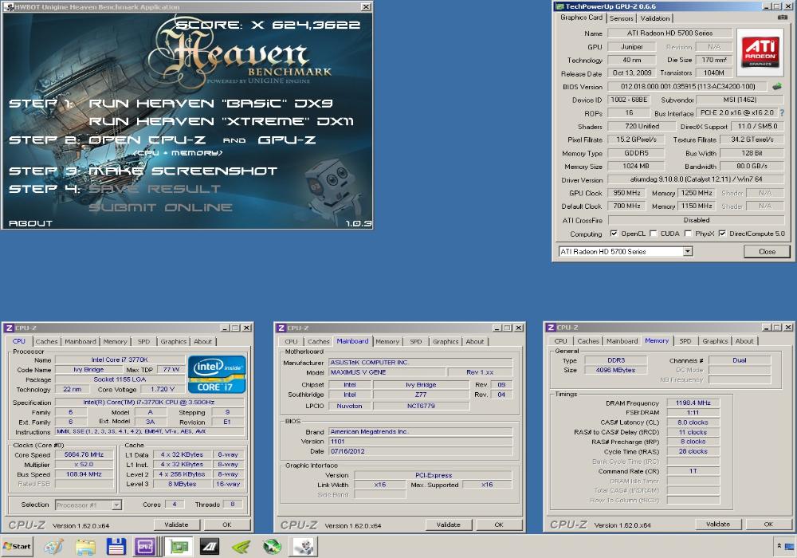Click Close button in GPU-Z
This screenshot has width=797, height=558.
(767, 252)
